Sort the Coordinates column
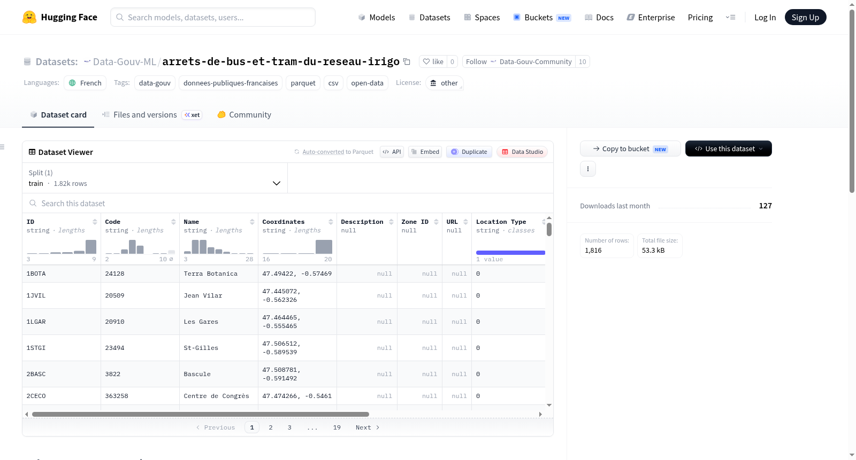The width and height of the screenshot is (856, 460). [x=331, y=222]
